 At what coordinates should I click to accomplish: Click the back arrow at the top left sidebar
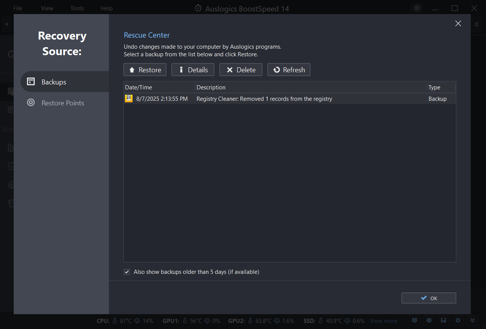[x=6, y=24]
